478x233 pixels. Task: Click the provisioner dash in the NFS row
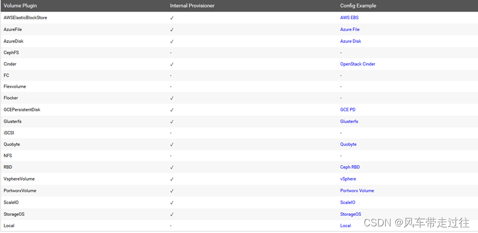(171, 156)
